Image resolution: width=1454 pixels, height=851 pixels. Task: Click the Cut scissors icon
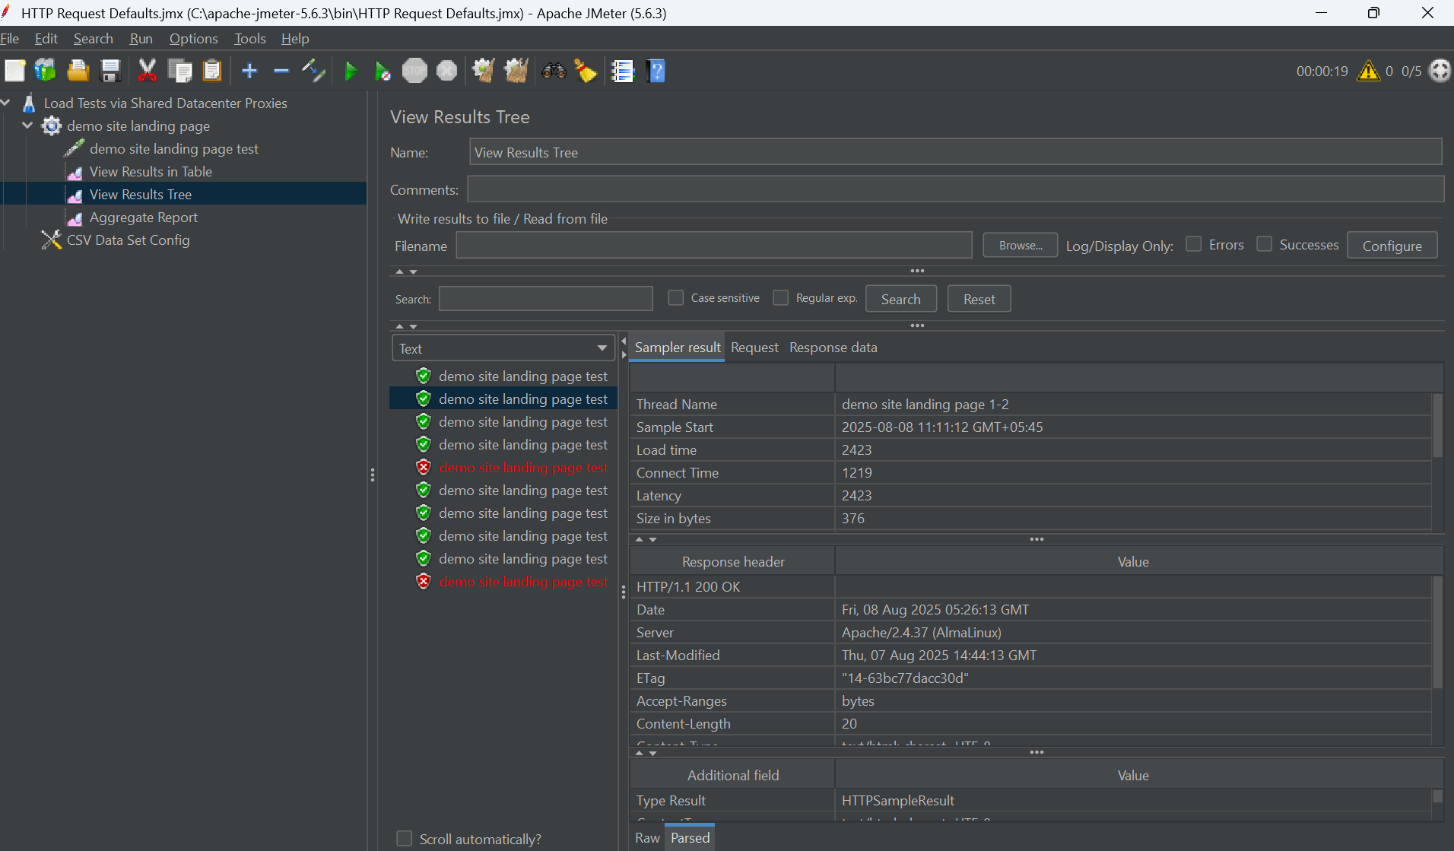[x=148, y=71]
